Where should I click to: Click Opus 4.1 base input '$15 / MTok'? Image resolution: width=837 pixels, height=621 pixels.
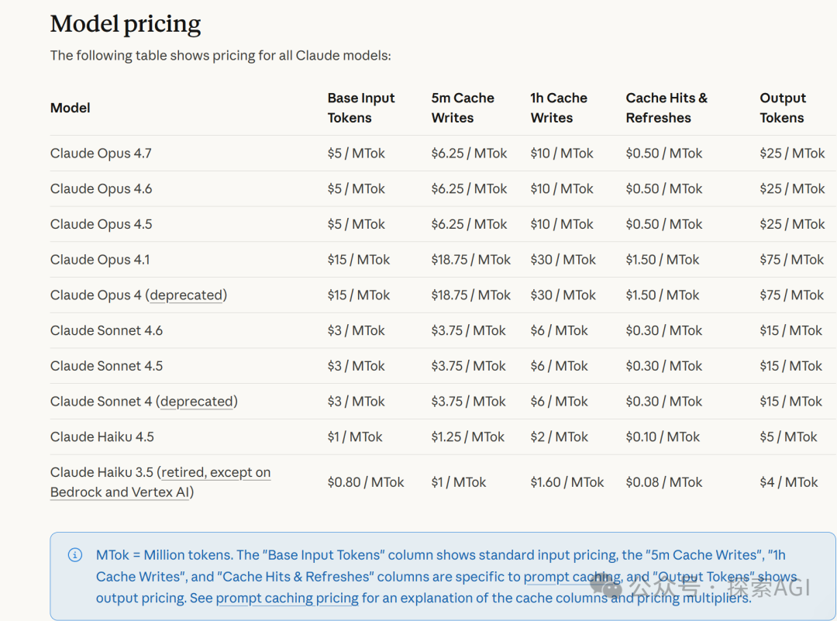(359, 260)
